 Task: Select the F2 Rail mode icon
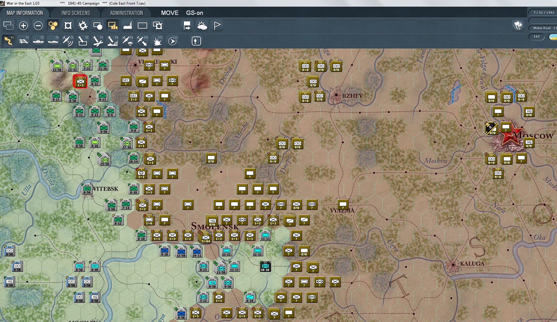(23, 41)
